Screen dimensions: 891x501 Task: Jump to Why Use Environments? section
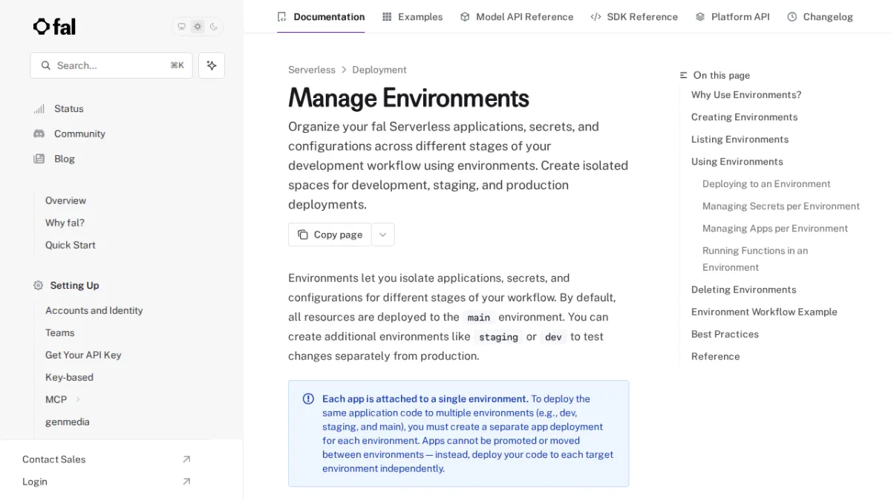point(746,95)
